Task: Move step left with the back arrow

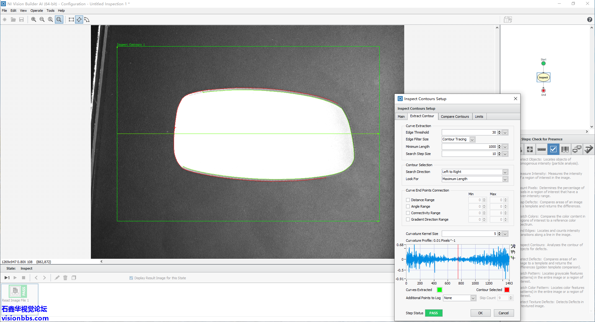Action: click(x=36, y=278)
